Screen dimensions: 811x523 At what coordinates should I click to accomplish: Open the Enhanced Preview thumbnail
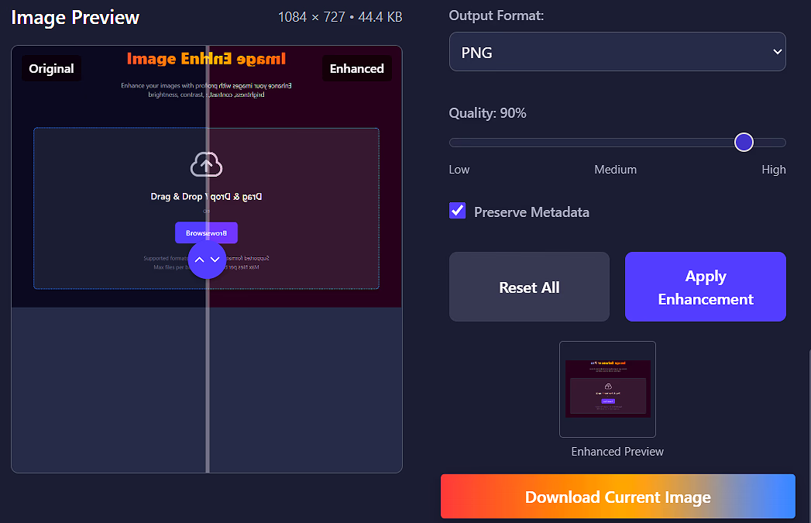(607, 389)
